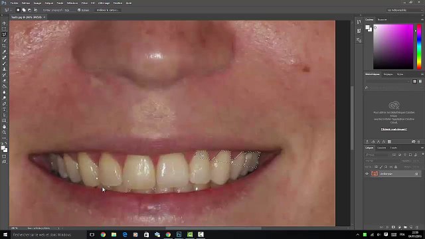Select the Hand tool
This screenshot has width=425, height=239.
[x=5, y=127]
